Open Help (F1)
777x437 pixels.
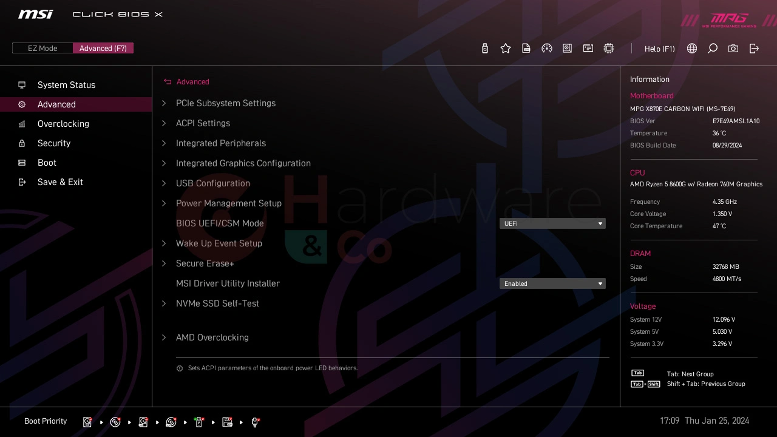coord(660,49)
